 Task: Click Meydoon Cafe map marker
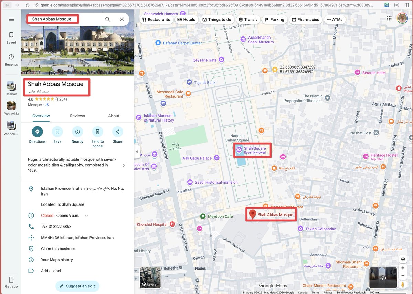[x=203, y=216]
